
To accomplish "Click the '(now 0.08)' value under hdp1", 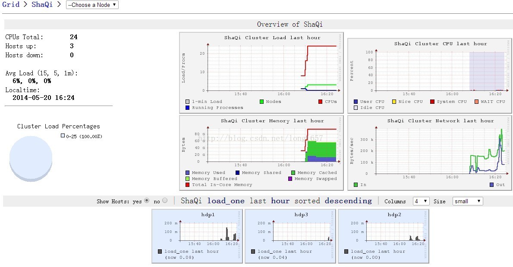I will coord(179,257).
